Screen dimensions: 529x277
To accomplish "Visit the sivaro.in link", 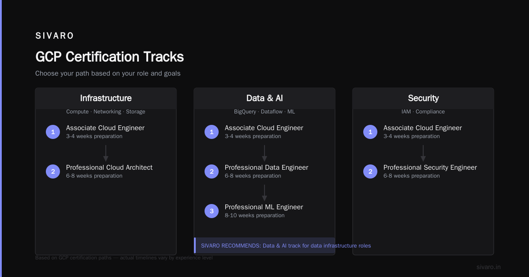I will (488, 267).
